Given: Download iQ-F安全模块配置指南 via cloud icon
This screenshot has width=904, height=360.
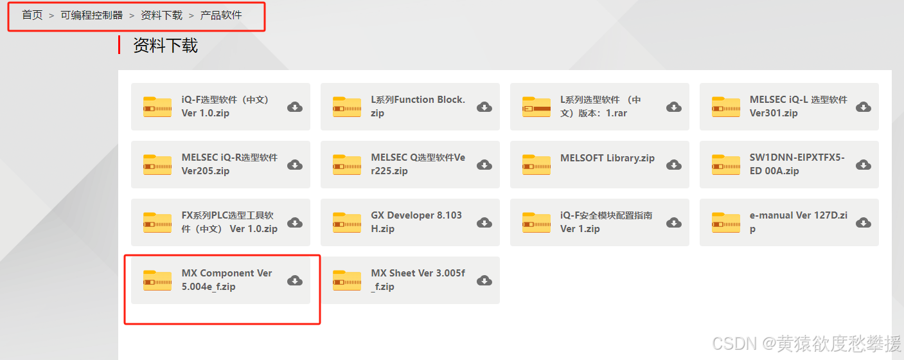Looking at the screenshot, I should pos(673,222).
